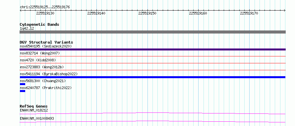Click the short blue nsv5681300 bar

click(23, 84)
